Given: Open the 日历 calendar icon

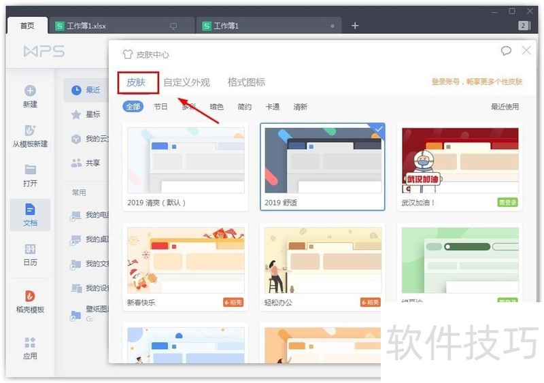Looking at the screenshot, I should pos(30,249).
